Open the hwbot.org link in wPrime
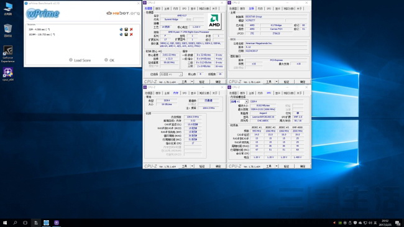404x227 pixels. point(123,13)
